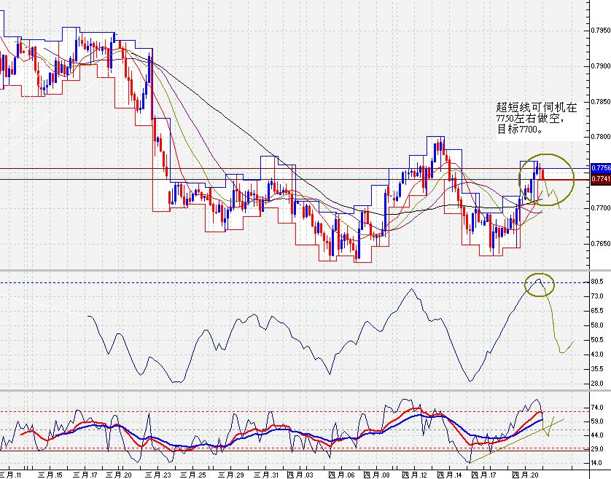611x479 pixels.
Task: Click the 三月.17 date label
Action: pos(85,475)
